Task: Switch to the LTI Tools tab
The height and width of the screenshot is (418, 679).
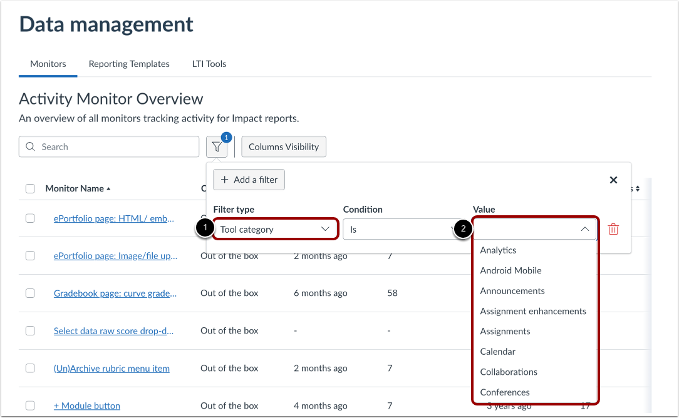Action: point(209,64)
